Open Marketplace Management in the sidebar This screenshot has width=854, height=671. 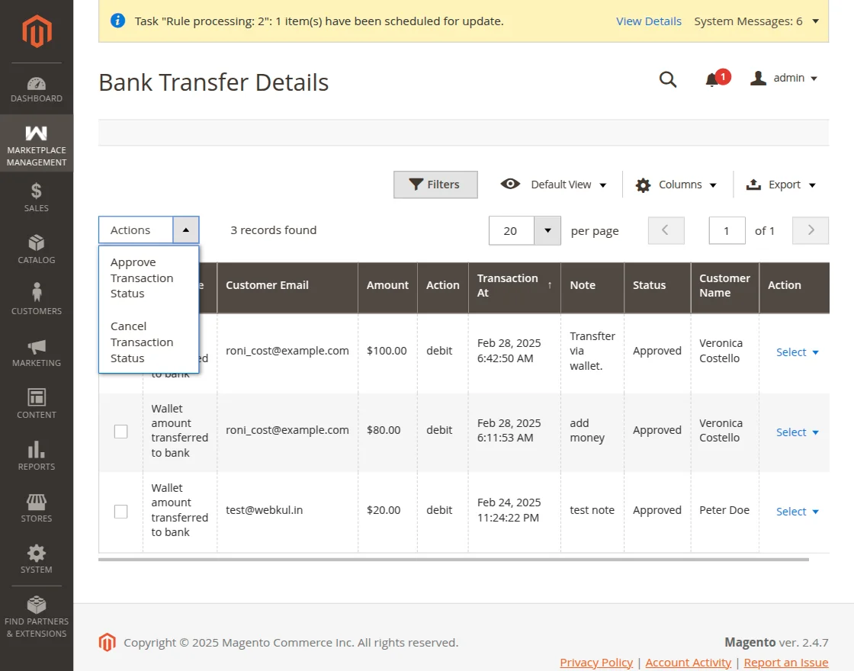point(36,143)
